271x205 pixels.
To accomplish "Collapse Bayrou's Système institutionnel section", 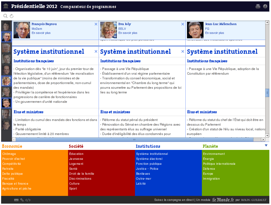I will [x=96, y=51].
